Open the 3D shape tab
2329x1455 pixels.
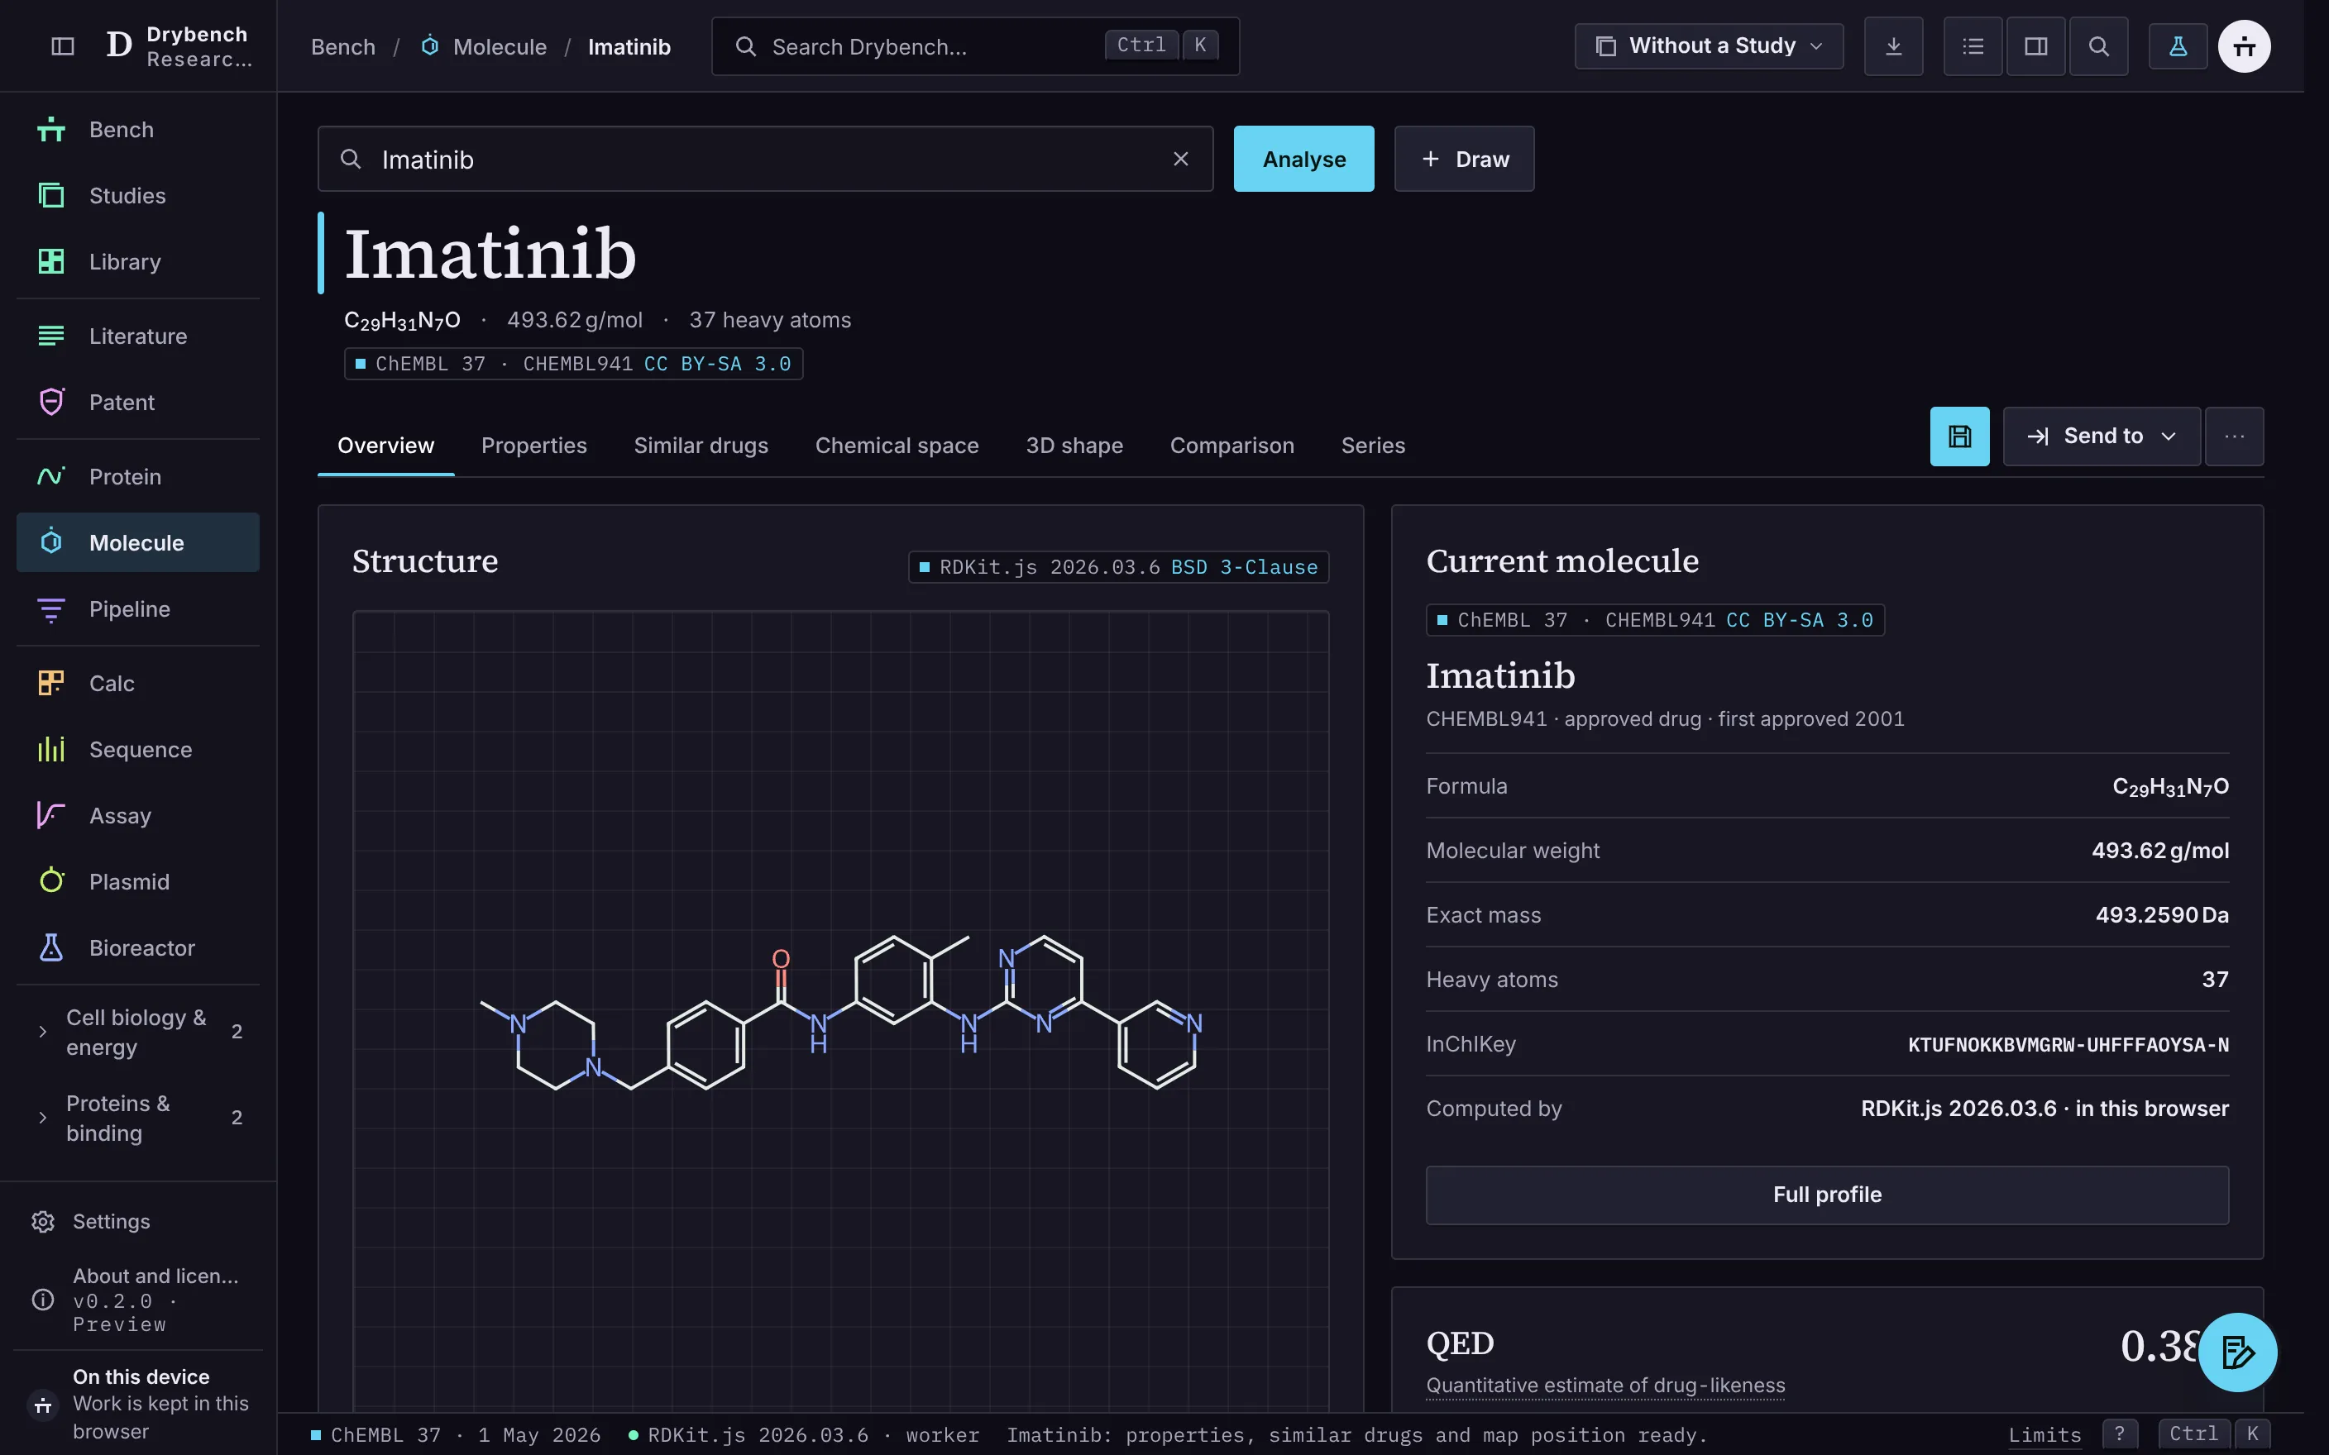click(1074, 446)
